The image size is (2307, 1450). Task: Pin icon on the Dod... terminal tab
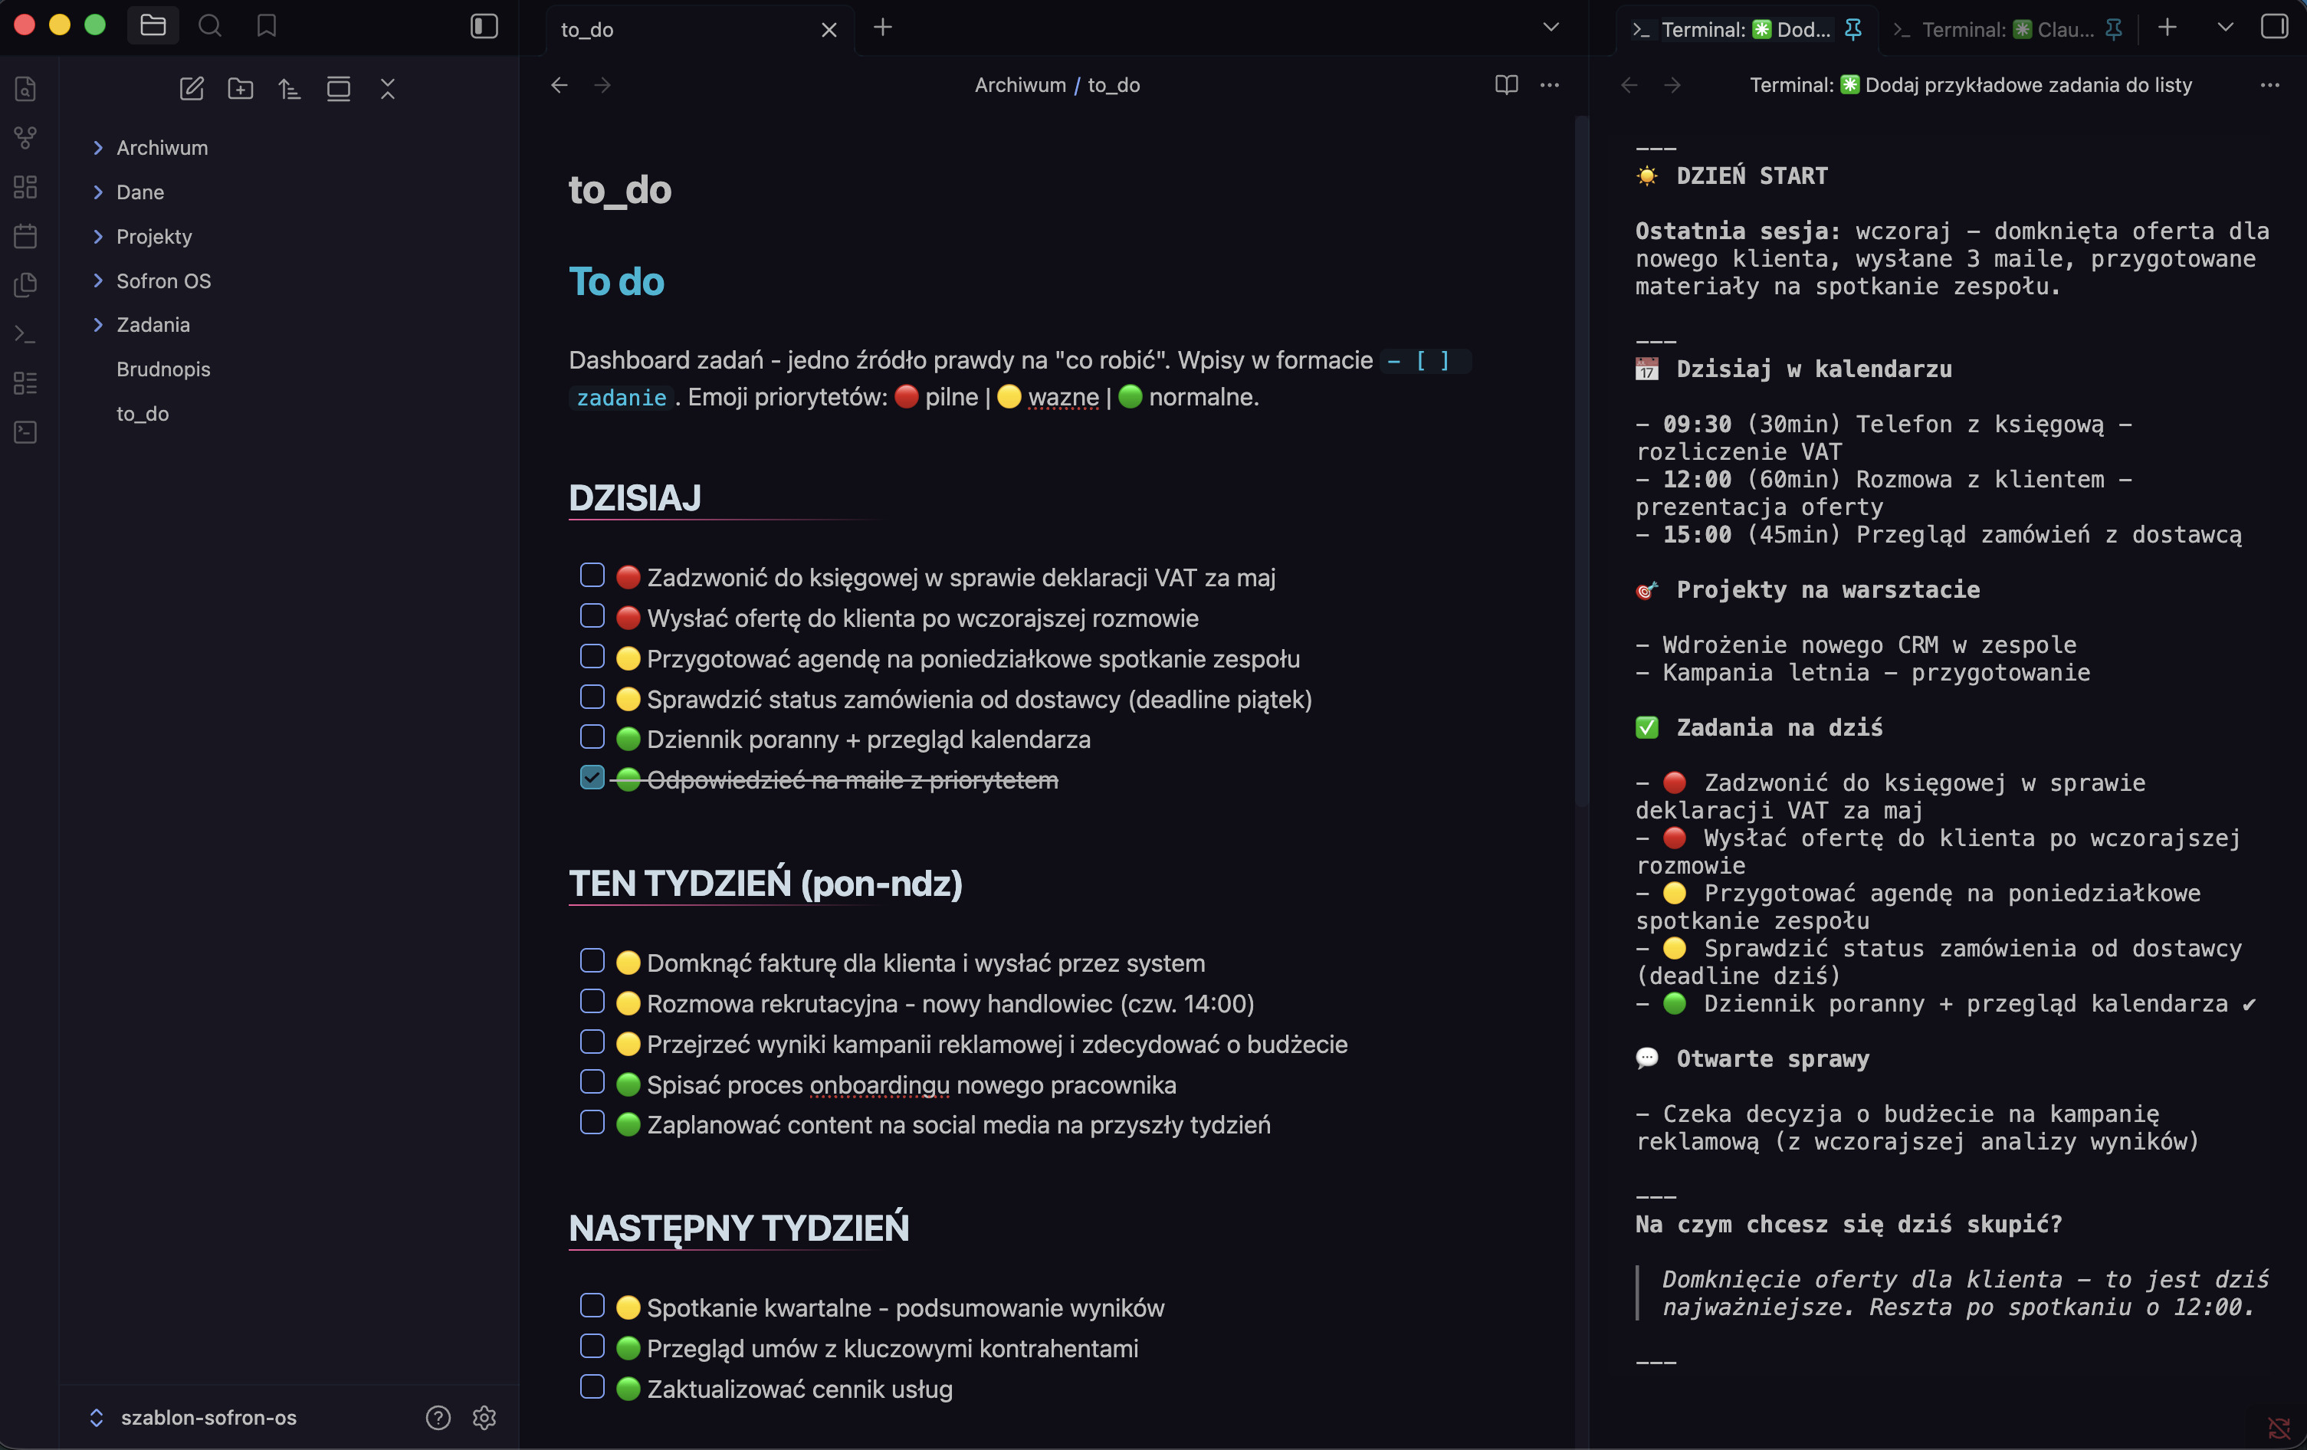(x=1853, y=30)
